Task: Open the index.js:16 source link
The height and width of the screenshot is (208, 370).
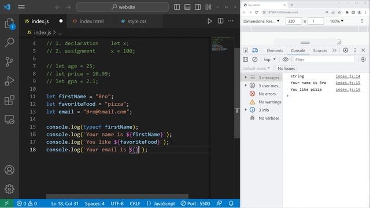Action: coord(348,90)
